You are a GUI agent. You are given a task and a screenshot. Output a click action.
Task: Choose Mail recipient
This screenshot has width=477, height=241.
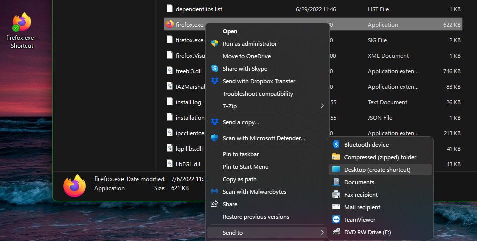pos(362,207)
